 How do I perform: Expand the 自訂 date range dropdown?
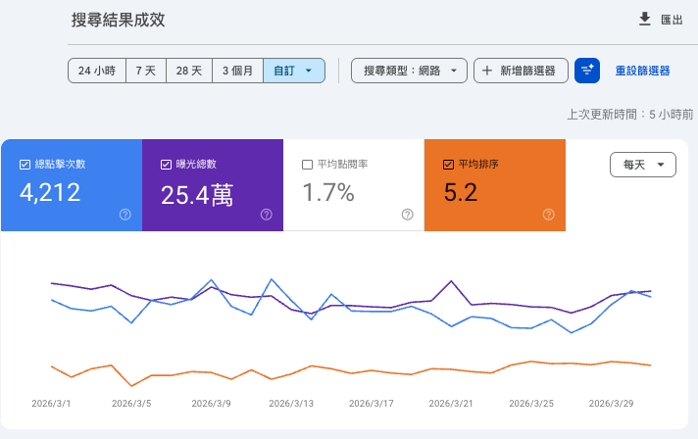coord(294,71)
